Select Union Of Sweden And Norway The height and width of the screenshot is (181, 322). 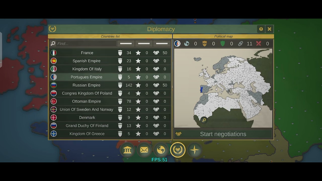[x=110, y=109]
